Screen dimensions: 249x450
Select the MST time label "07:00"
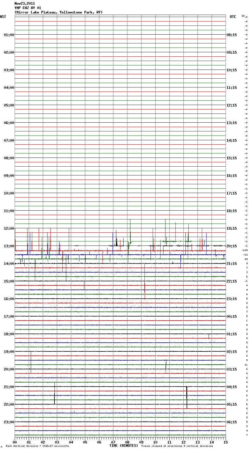9,141
